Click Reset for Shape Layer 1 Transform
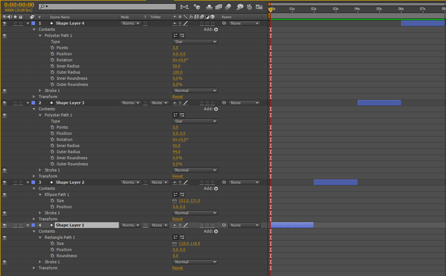The image size is (446, 276). (x=178, y=268)
